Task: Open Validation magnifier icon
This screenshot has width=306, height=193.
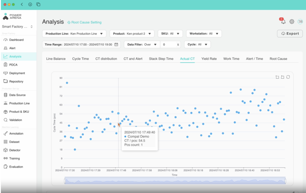Action: click(x=6, y=120)
